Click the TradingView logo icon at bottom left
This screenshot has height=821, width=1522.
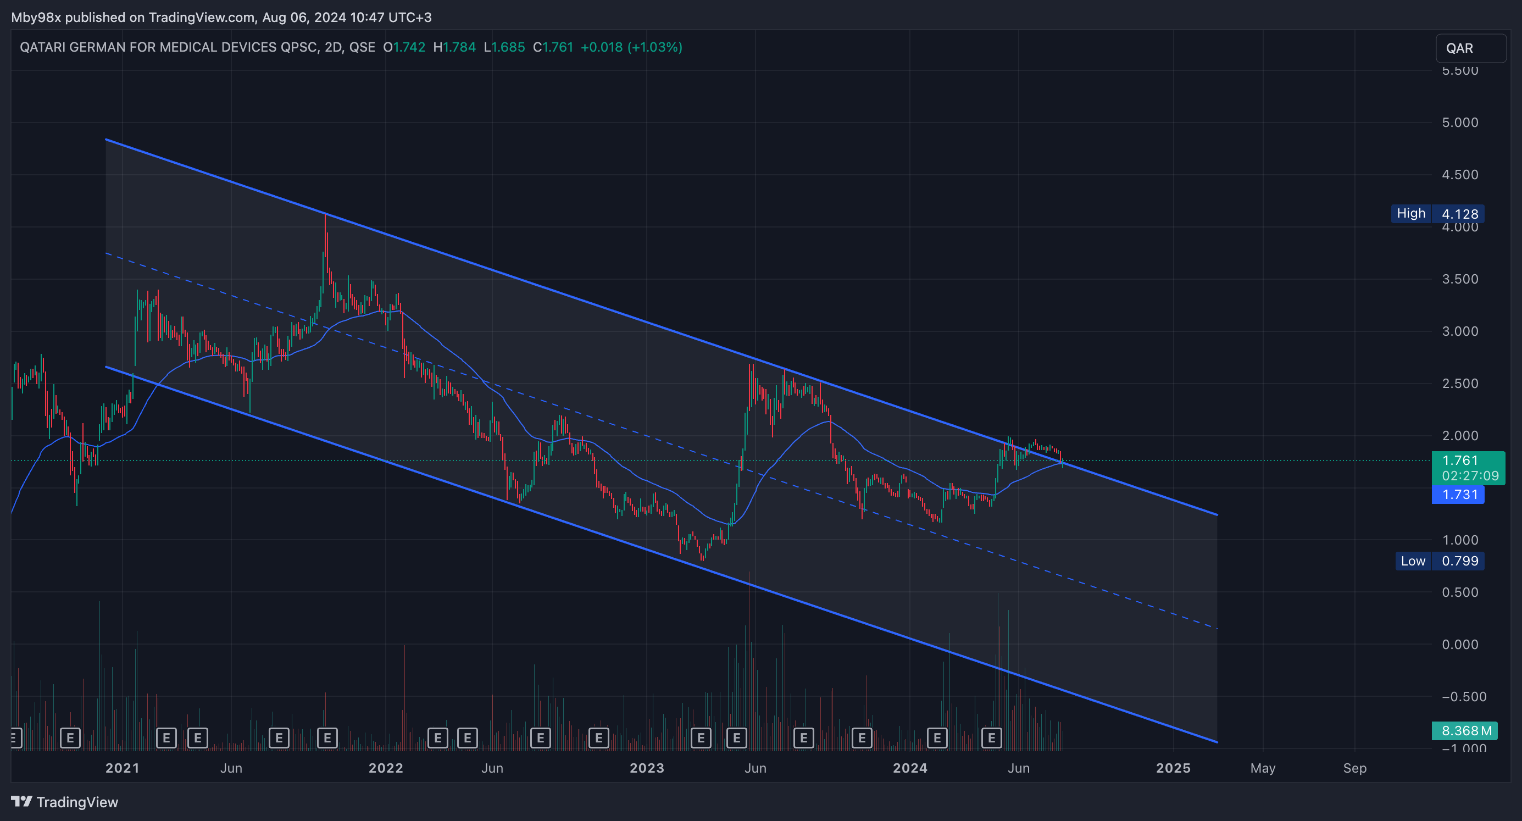(x=22, y=802)
